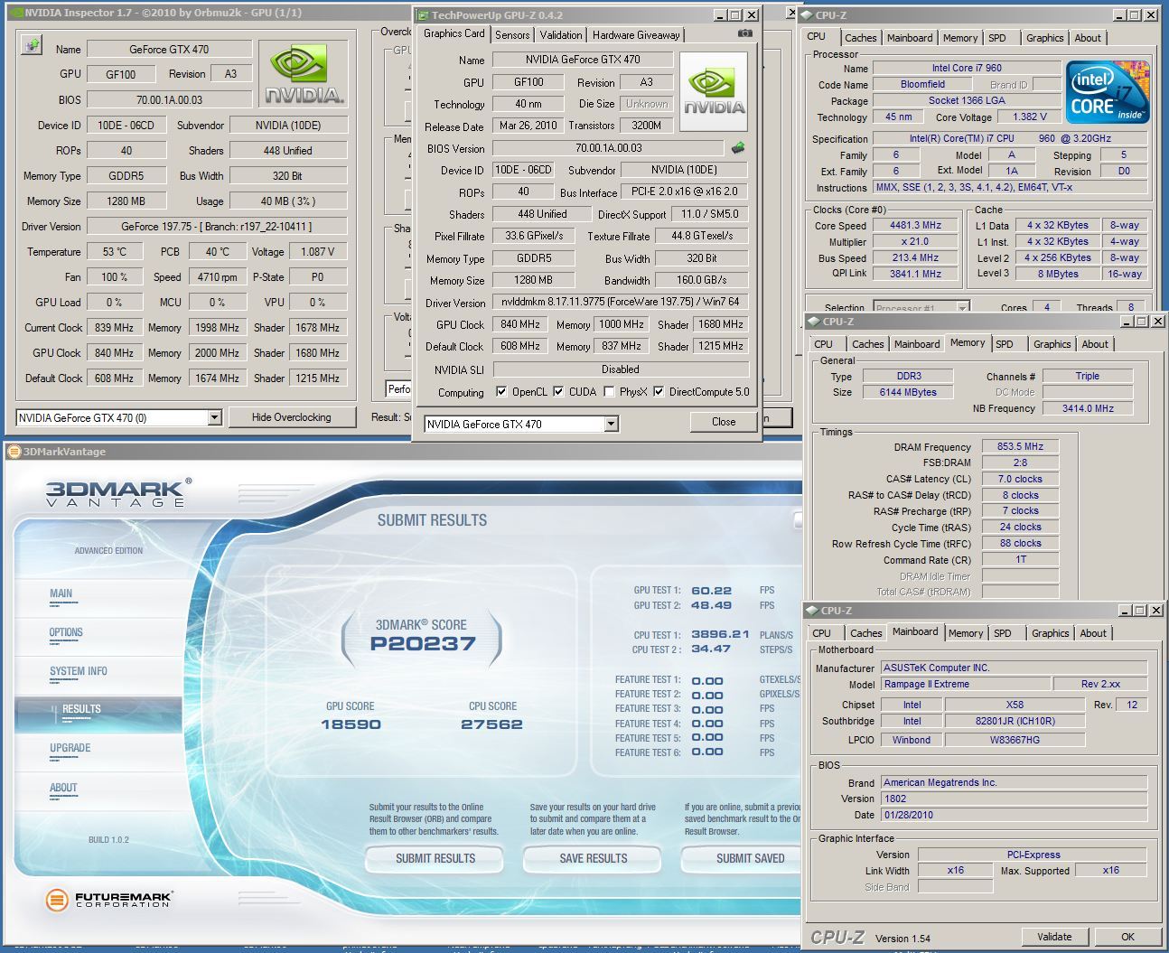
Task: Click the BIOS save chip icon in GPU-Z
Action: (738, 148)
